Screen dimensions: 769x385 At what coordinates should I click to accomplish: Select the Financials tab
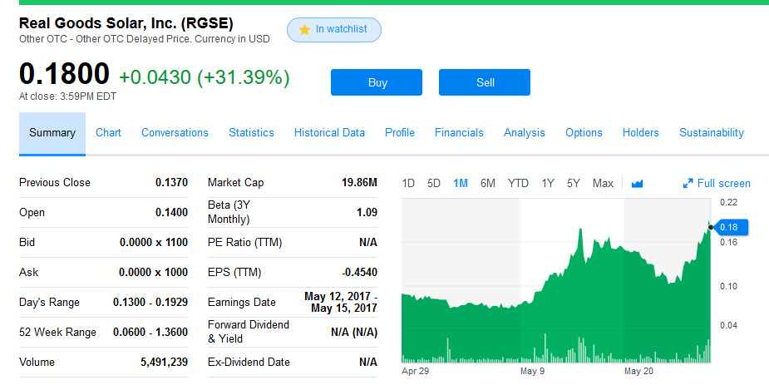[459, 133]
